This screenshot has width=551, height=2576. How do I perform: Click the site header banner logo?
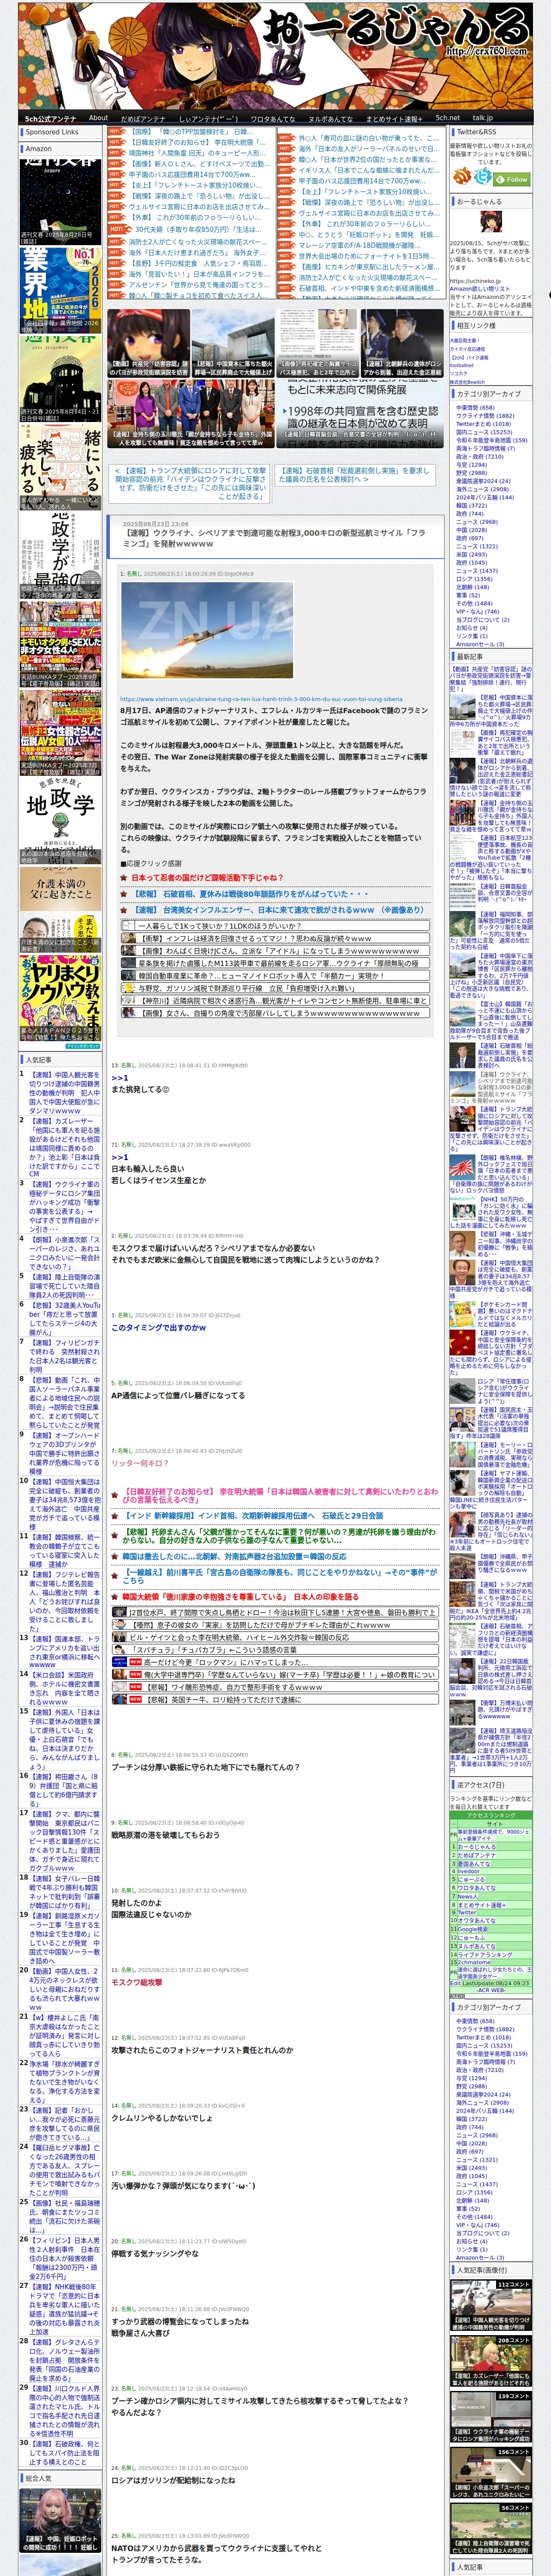click(275, 55)
